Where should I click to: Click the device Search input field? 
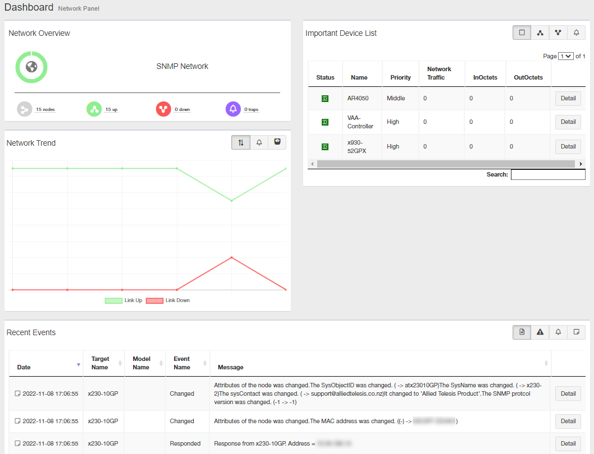(547, 175)
